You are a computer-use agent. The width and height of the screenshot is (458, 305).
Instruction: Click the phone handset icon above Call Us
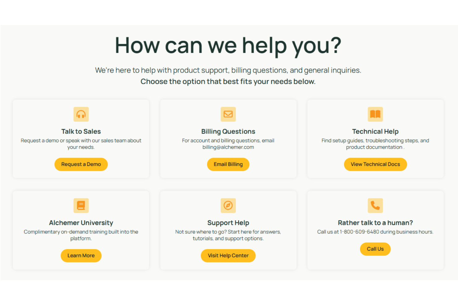pyautogui.click(x=375, y=205)
